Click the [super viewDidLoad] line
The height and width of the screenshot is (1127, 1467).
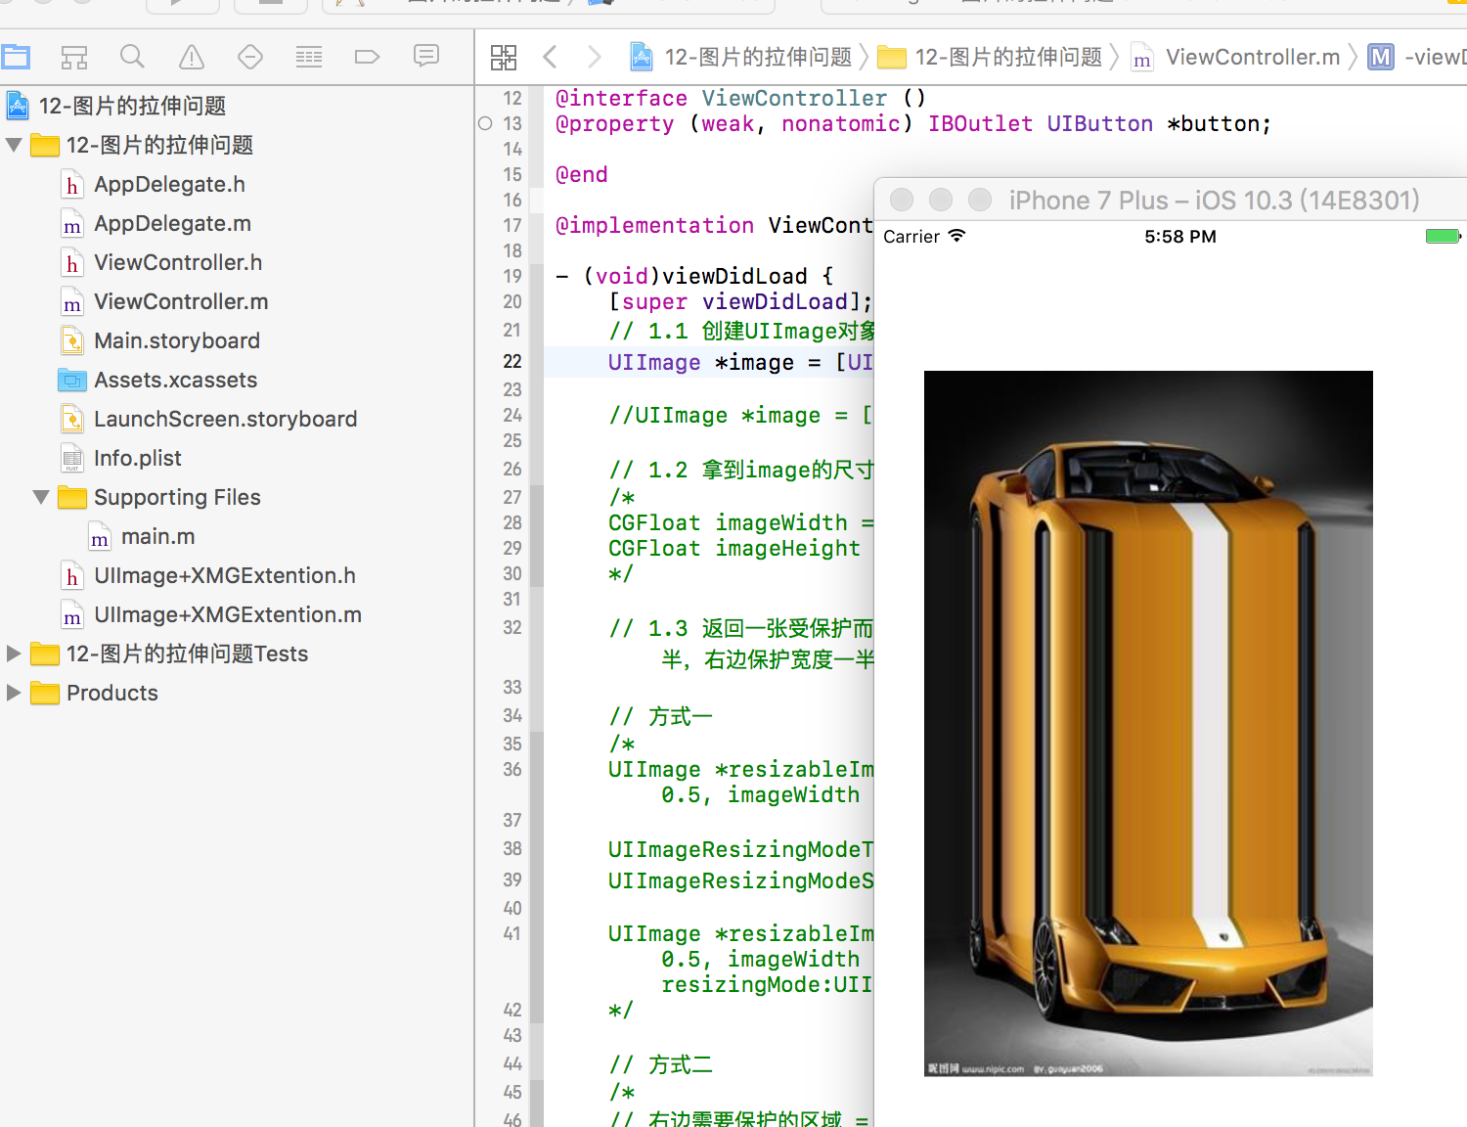[740, 301]
